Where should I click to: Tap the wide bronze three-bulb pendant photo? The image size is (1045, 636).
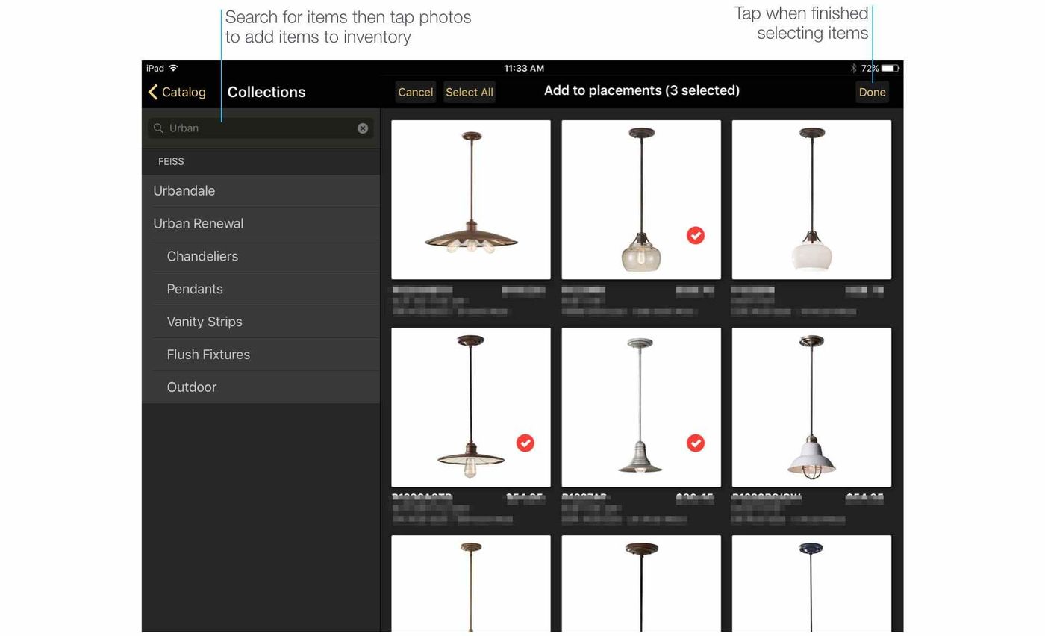coord(471,200)
